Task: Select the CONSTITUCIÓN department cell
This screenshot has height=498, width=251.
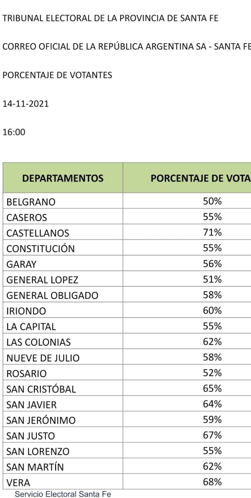Action: coord(40,249)
